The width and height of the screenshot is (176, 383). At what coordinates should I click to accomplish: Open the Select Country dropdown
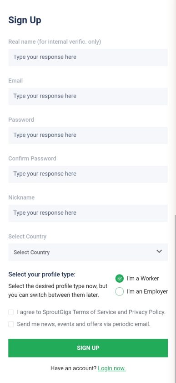pos(88,252)
